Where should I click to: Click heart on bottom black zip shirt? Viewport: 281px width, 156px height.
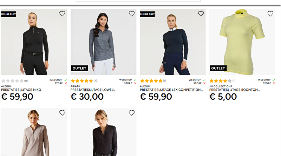pos(132,113)
